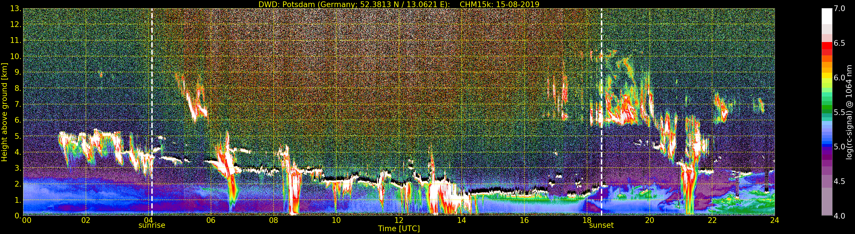
Task: Click height-axis tick "2."
Action: click(x=18, y=184)
